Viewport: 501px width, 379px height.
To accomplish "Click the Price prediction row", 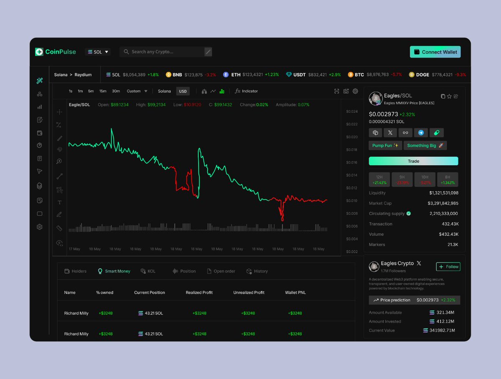I will pos(415,300).
